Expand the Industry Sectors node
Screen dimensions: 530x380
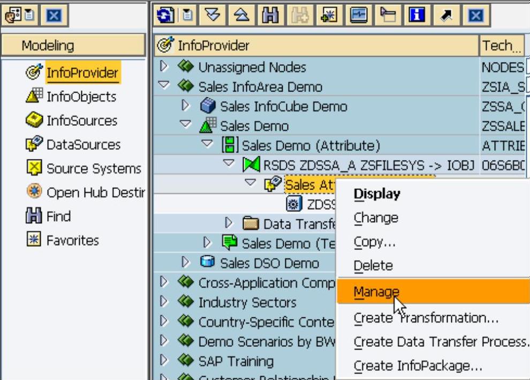coord(164,301)
